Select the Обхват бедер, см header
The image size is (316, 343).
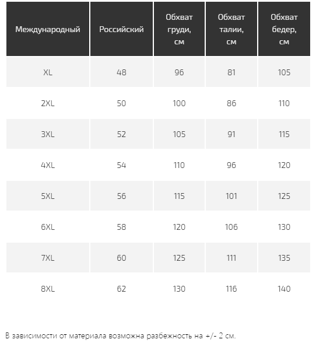click(284, 29)
